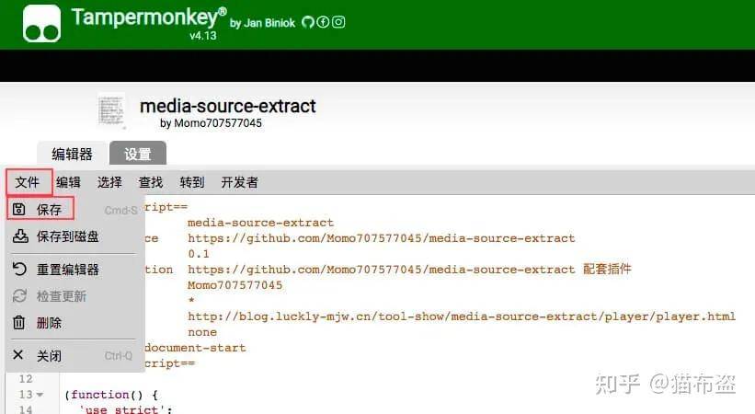Click the 0.1 version value in code

click(x=199, y=254)
